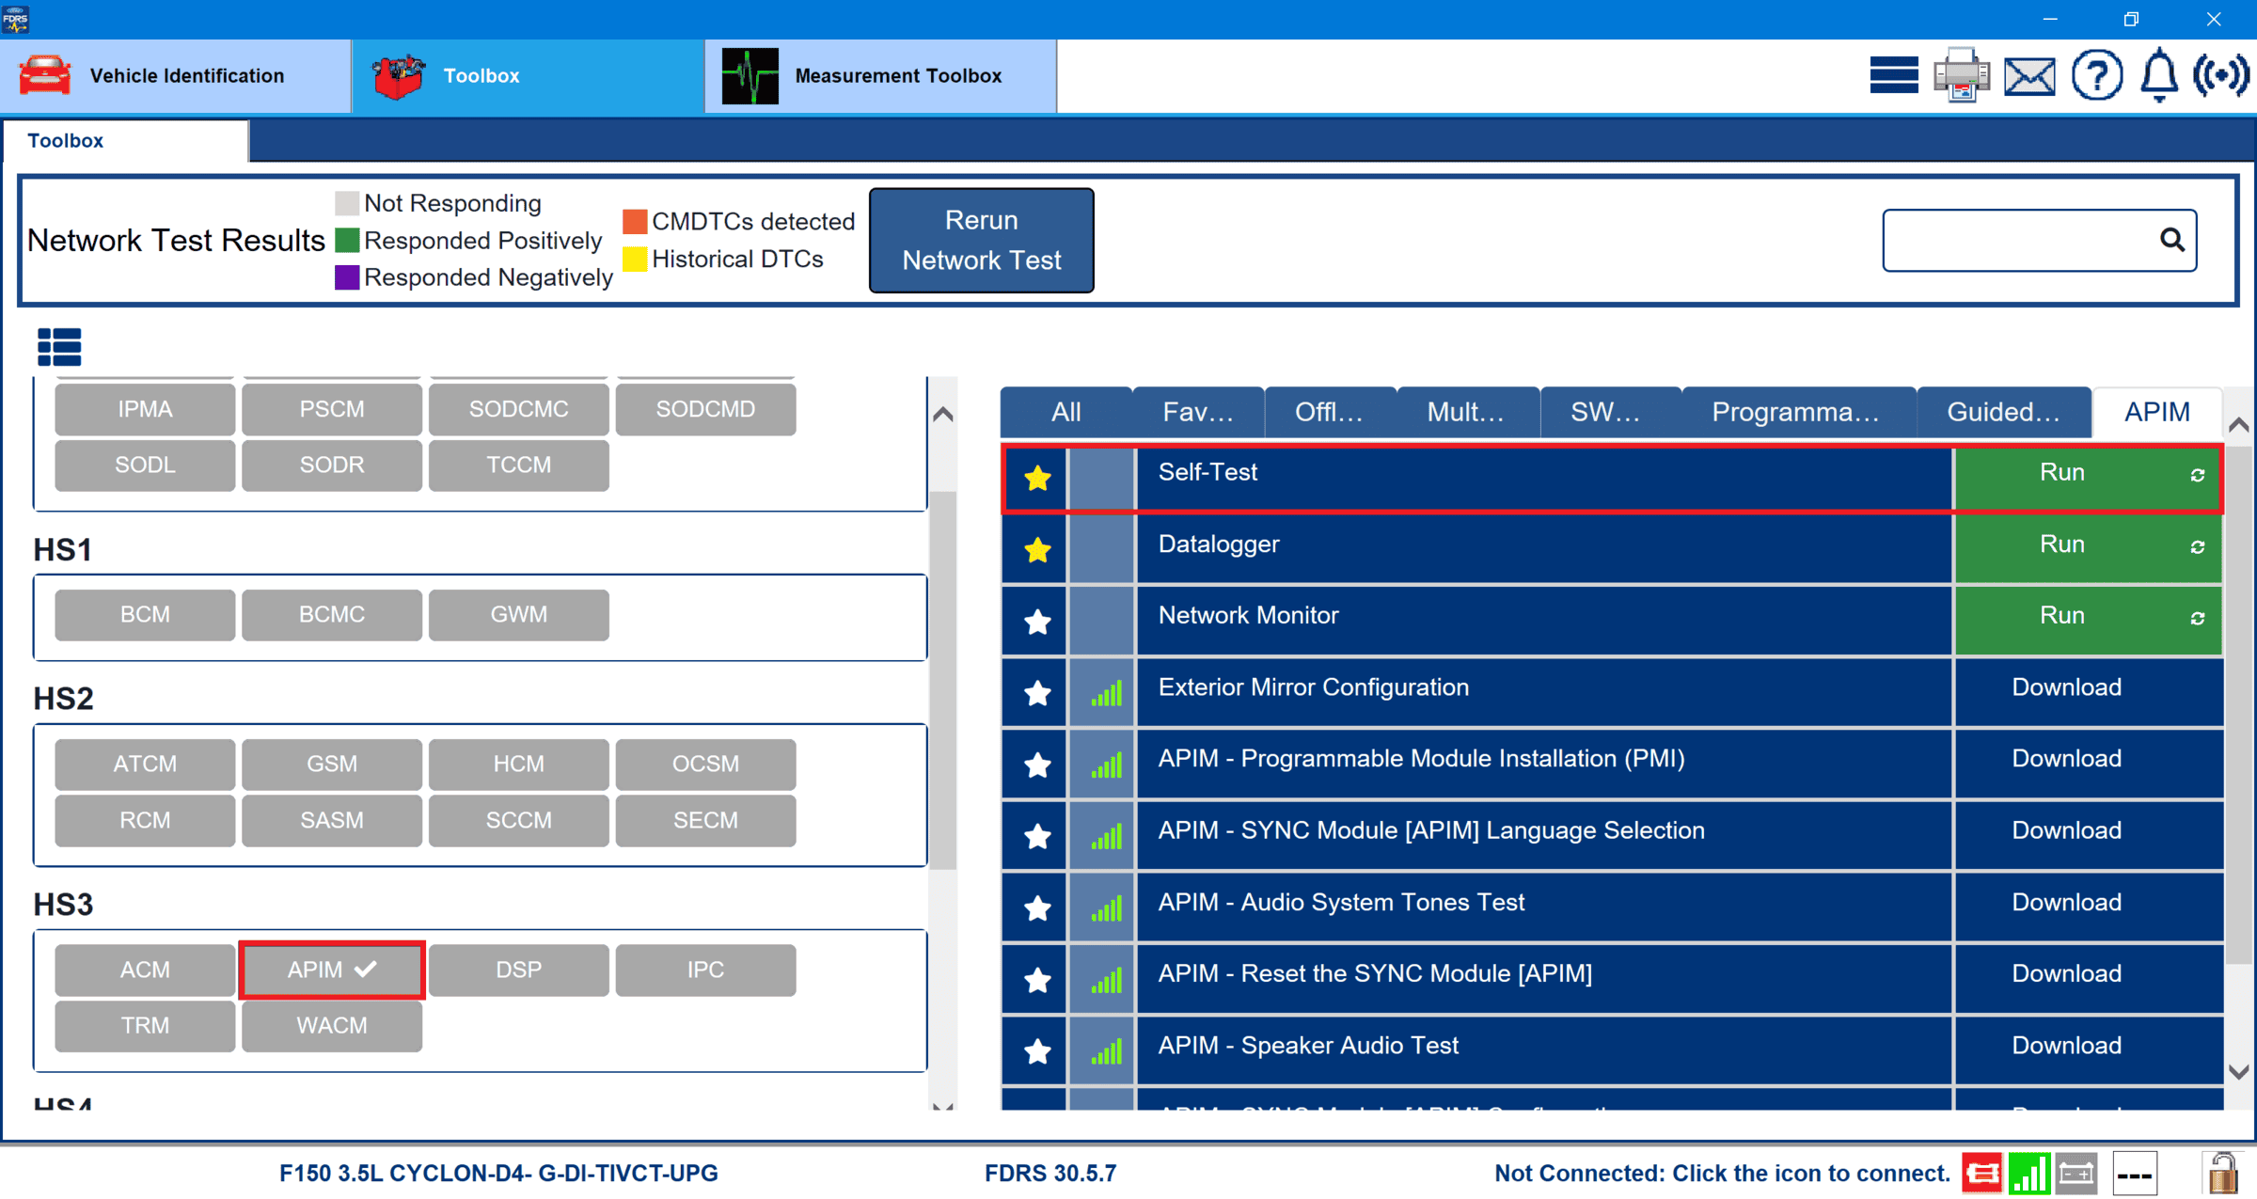
Task: Select the GWM module button
Action: pyautogui.click(x=518, y=615)
